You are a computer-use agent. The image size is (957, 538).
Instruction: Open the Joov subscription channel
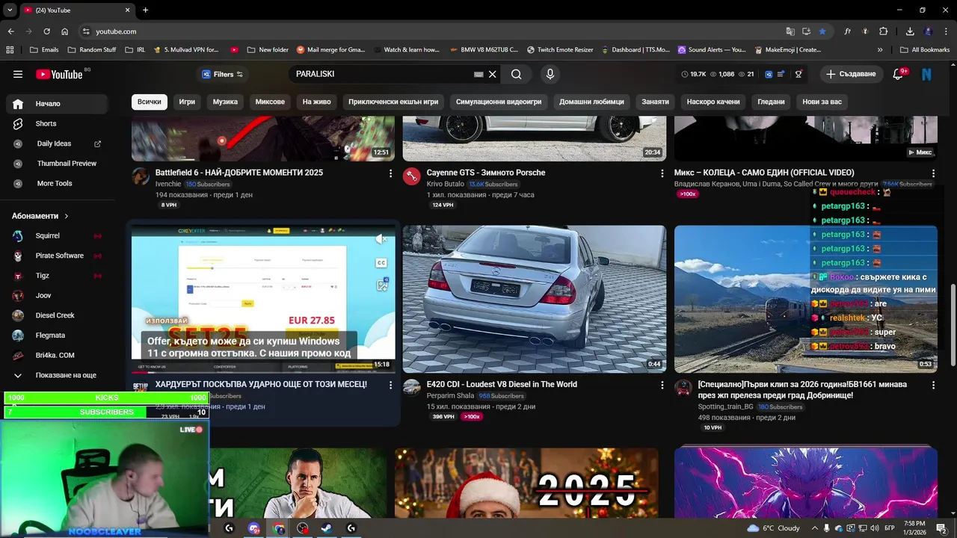(x=57, y=295)
